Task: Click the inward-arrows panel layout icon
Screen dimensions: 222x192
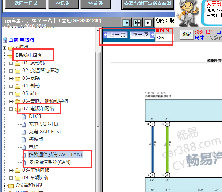Action: [137, 23]
